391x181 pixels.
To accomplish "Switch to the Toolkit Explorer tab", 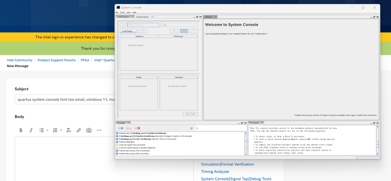I will click(x=125, y=17).
